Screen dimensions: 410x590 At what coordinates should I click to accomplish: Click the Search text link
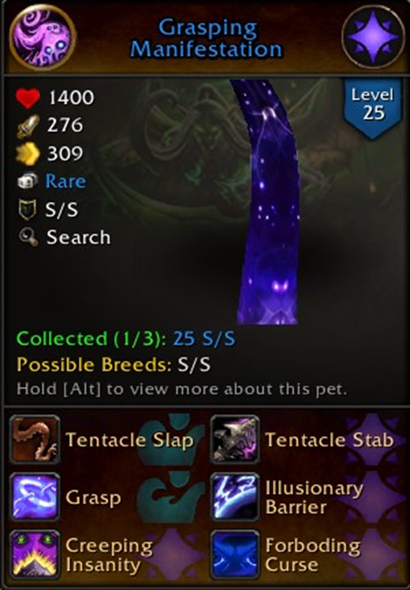78,237
